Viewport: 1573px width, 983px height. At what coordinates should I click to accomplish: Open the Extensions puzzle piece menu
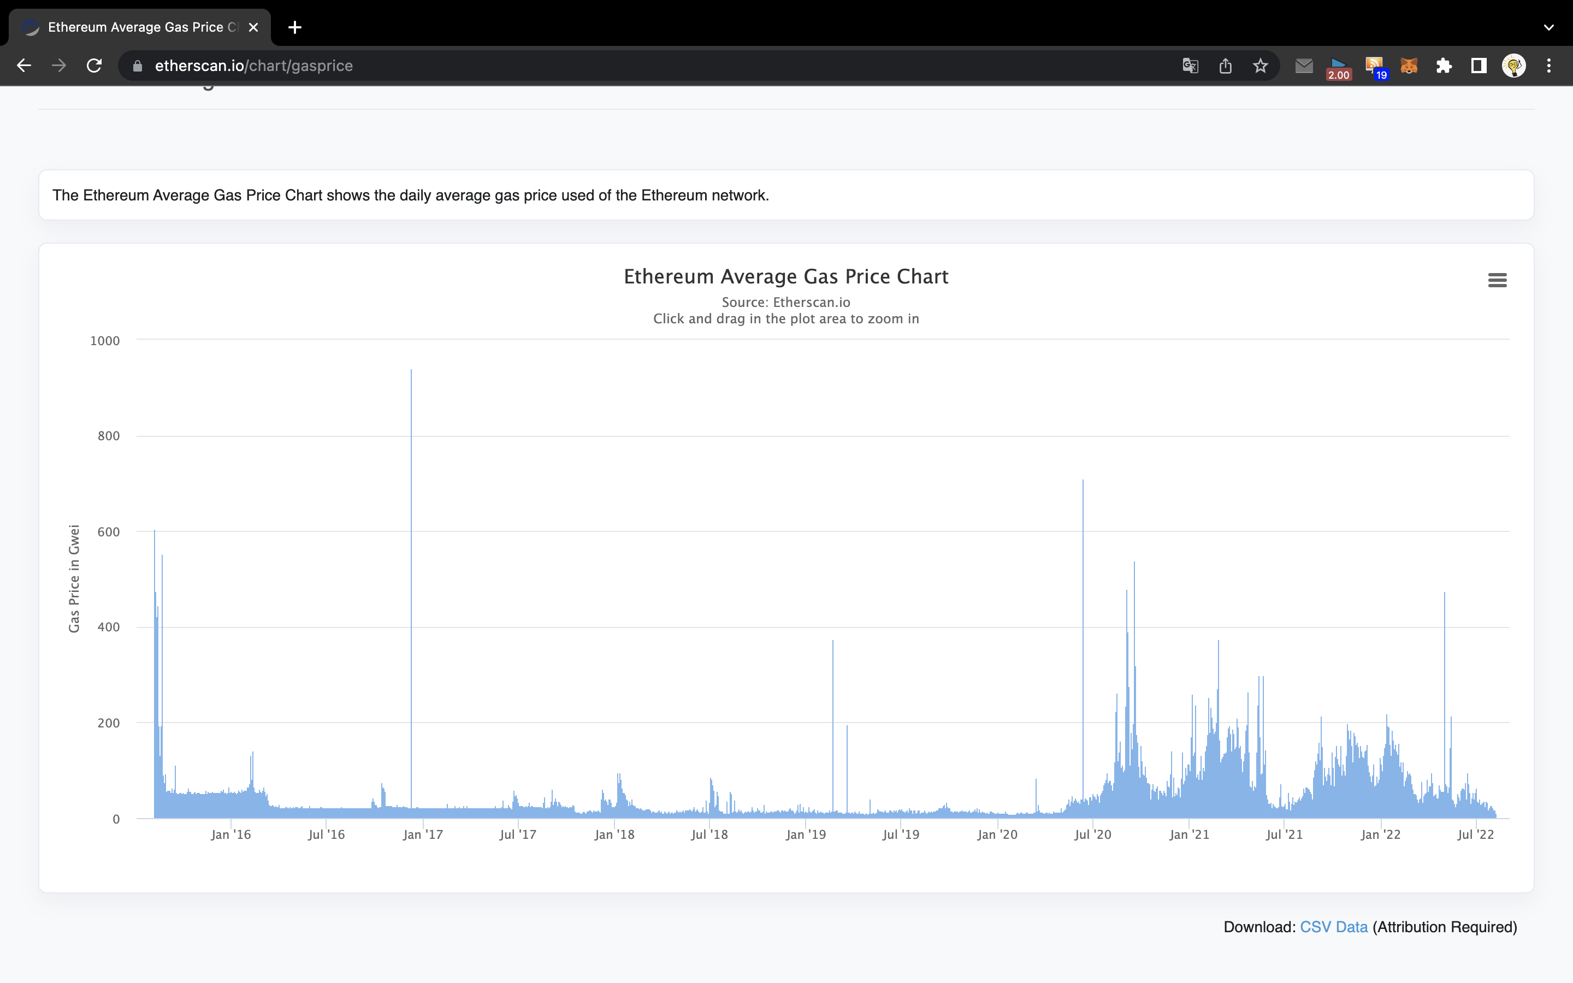[1444, 66]
